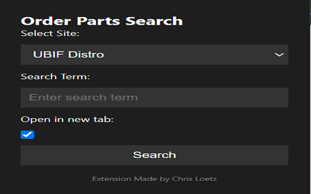
Task: Activate the Search action bar
Action: (154, 155)
